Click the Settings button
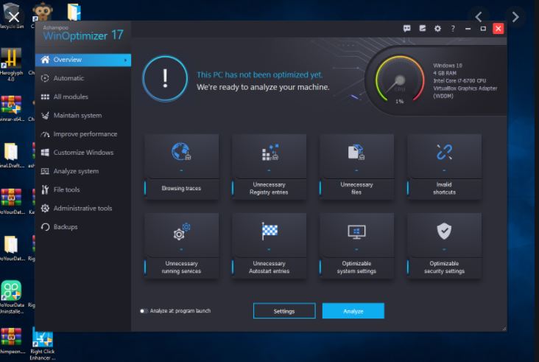This screenshot has height=362, width=539. pyautogui.click(x=284, y=311)
